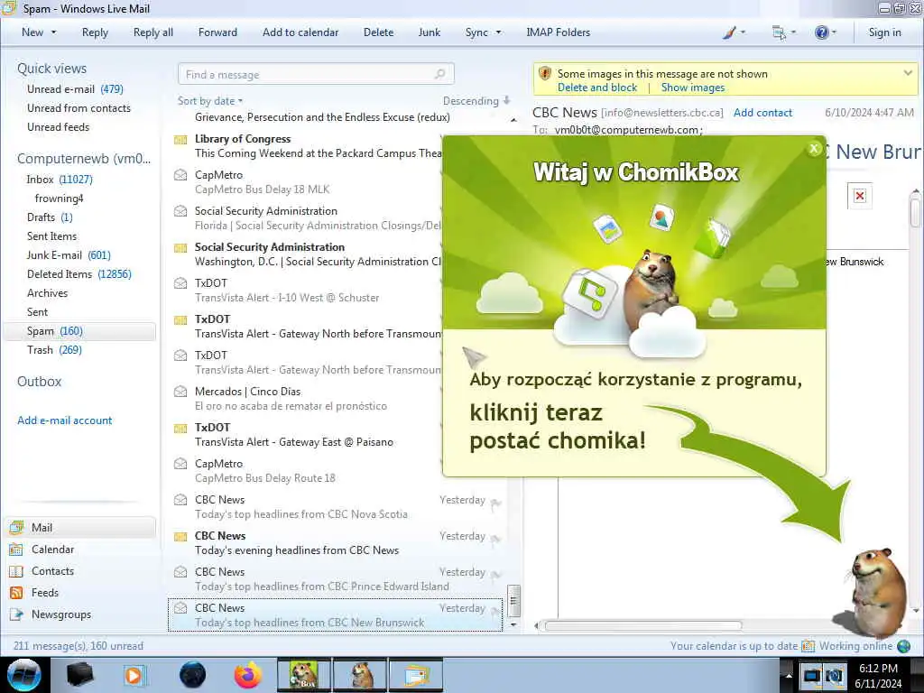
Task: Click Add to calendar in toolbar
Action: coord(300,32)
